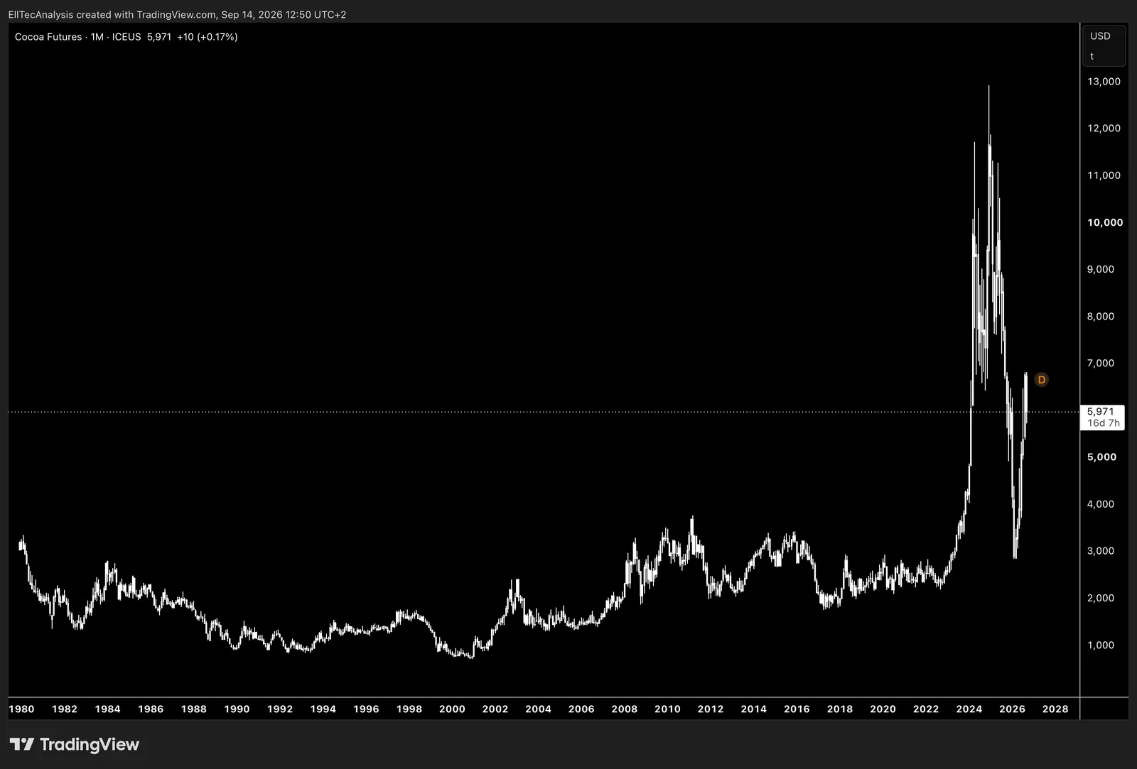Click the 2,000 price axis label
1137x769 pixels.
point(1101,598)
